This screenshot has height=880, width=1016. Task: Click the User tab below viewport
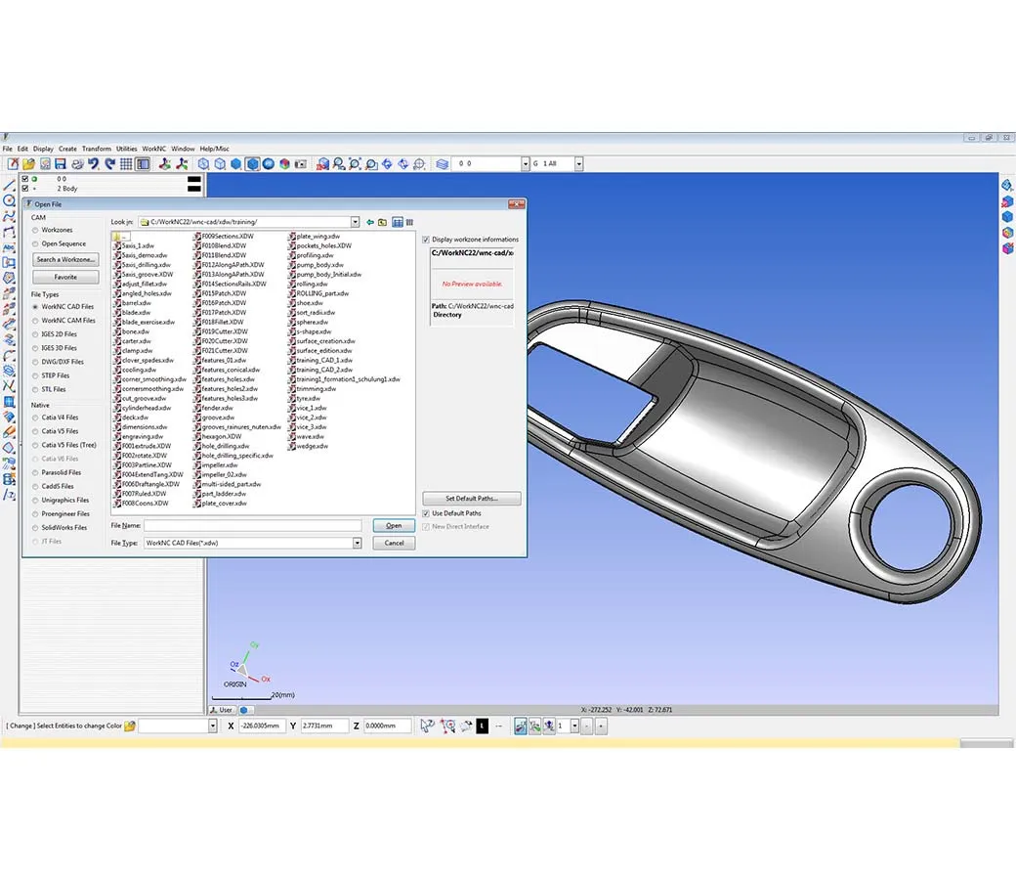[x=222, y=710]
